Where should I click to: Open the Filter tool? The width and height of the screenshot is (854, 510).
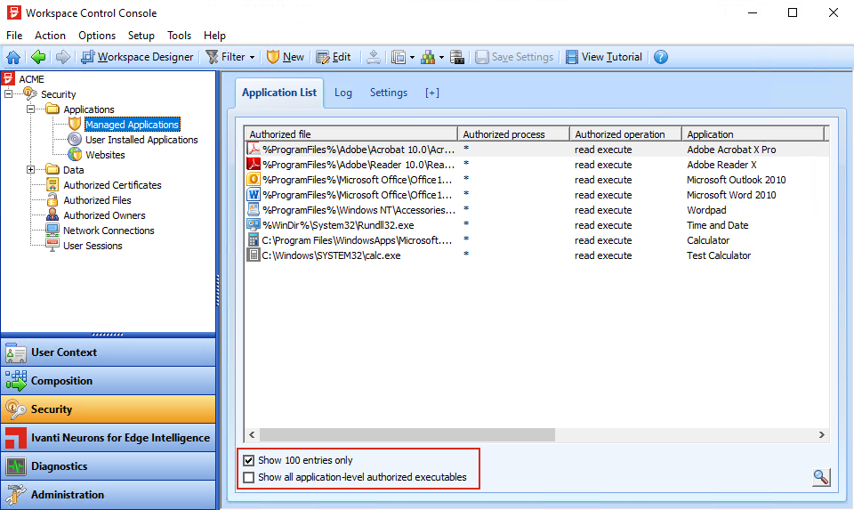[226, 57]
